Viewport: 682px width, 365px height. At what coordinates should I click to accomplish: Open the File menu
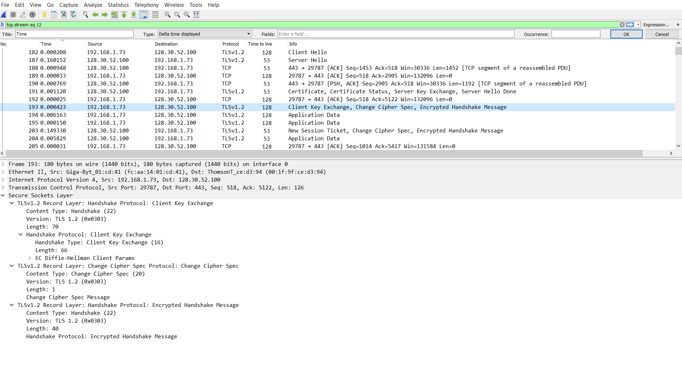[5, 5]
